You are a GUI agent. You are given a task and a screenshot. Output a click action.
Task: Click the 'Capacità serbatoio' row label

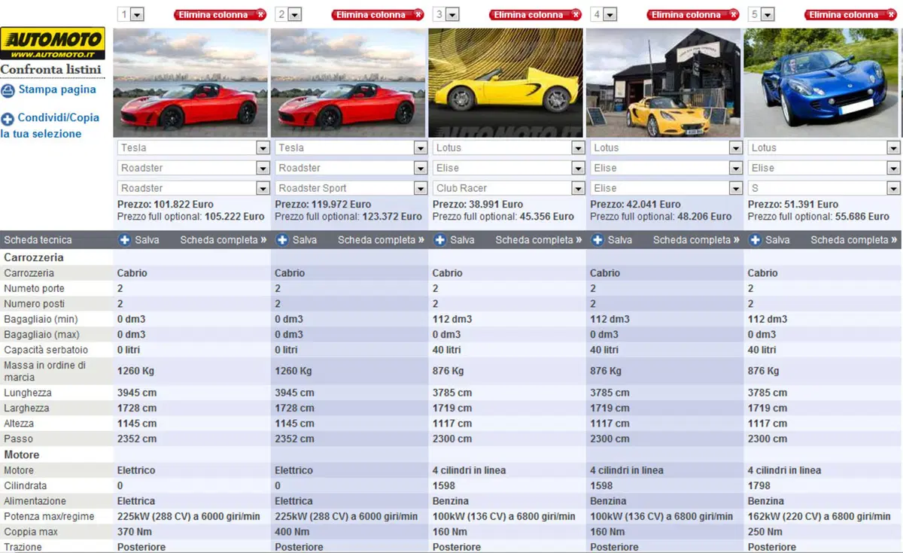pyautogui.click(x=46, y=350)
